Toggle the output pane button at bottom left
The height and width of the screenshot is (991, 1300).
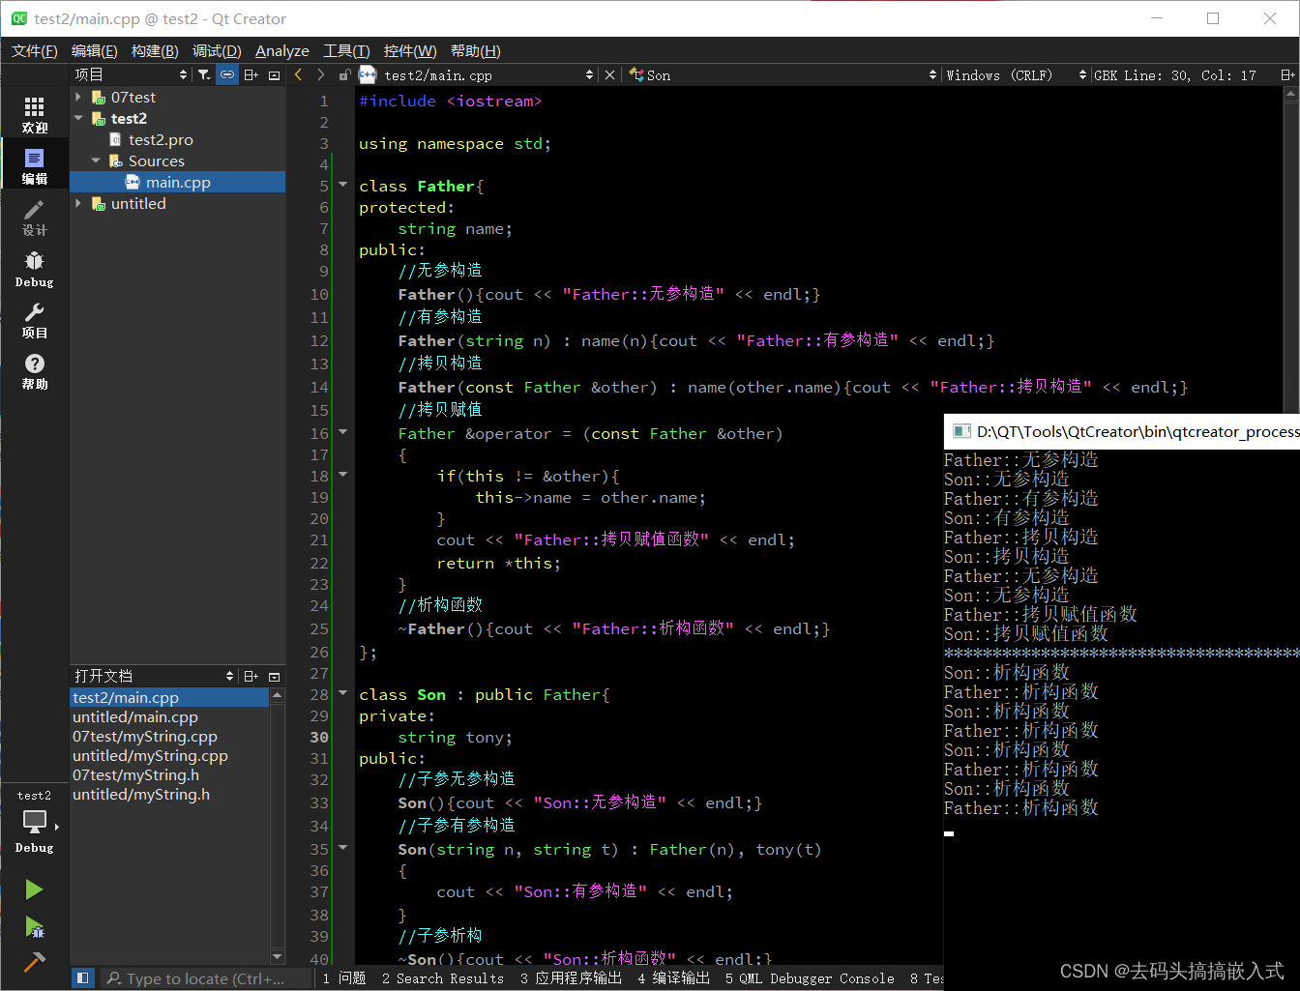click(x=83, y=977)
